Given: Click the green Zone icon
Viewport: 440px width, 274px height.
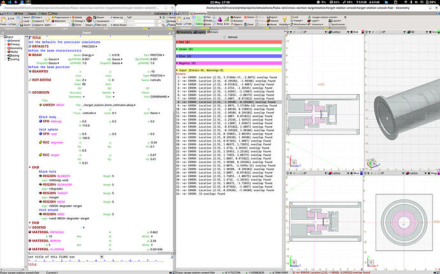Looking at the screenshot, I should click(x=226, y=20).
